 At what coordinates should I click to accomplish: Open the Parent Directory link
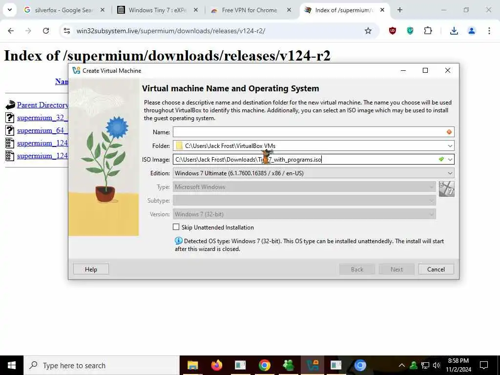click(x=42, y=105)
